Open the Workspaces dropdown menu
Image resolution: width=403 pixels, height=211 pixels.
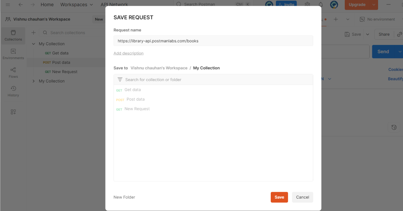77,5
